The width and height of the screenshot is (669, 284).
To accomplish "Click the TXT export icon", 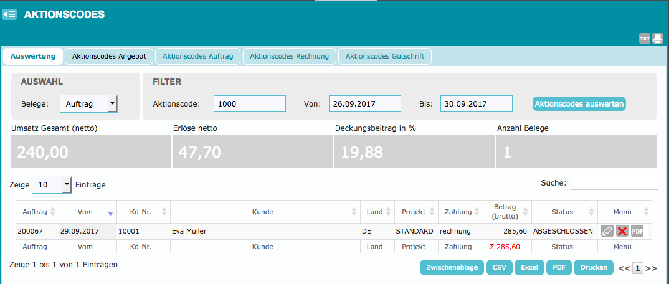I will coord(645,39).
